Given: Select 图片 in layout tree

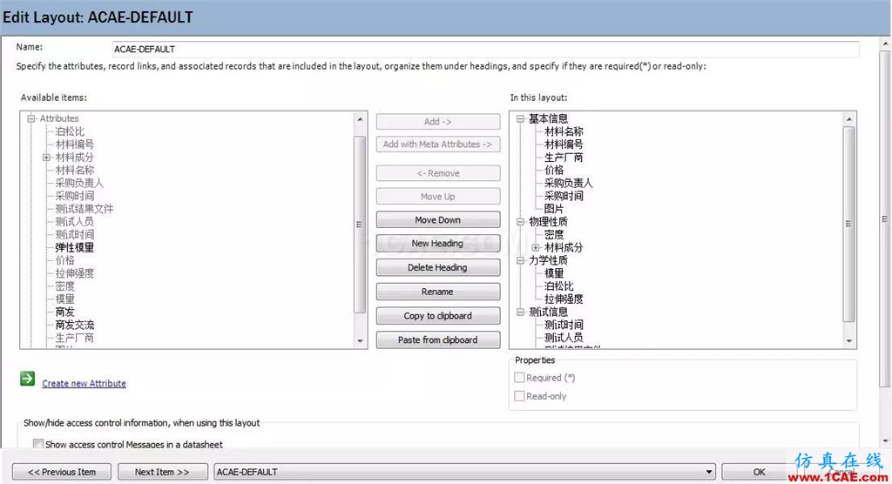Looking at the screenshot, I should 554,209.
